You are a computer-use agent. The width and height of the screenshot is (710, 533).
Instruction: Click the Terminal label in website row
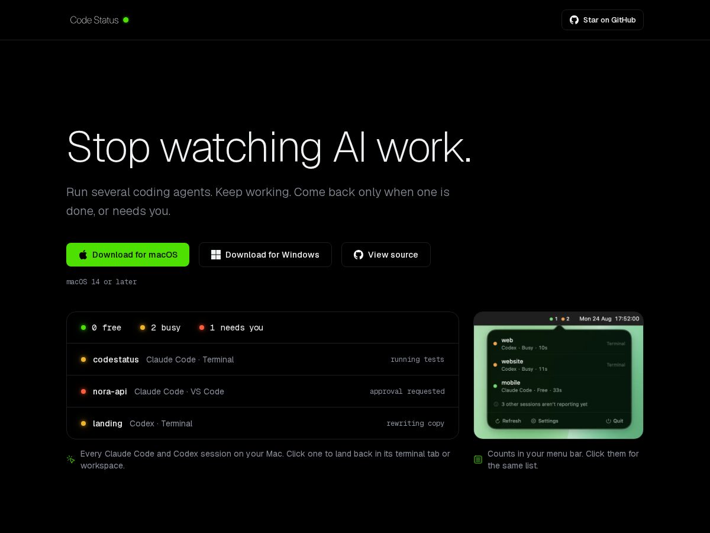[616, 365]
